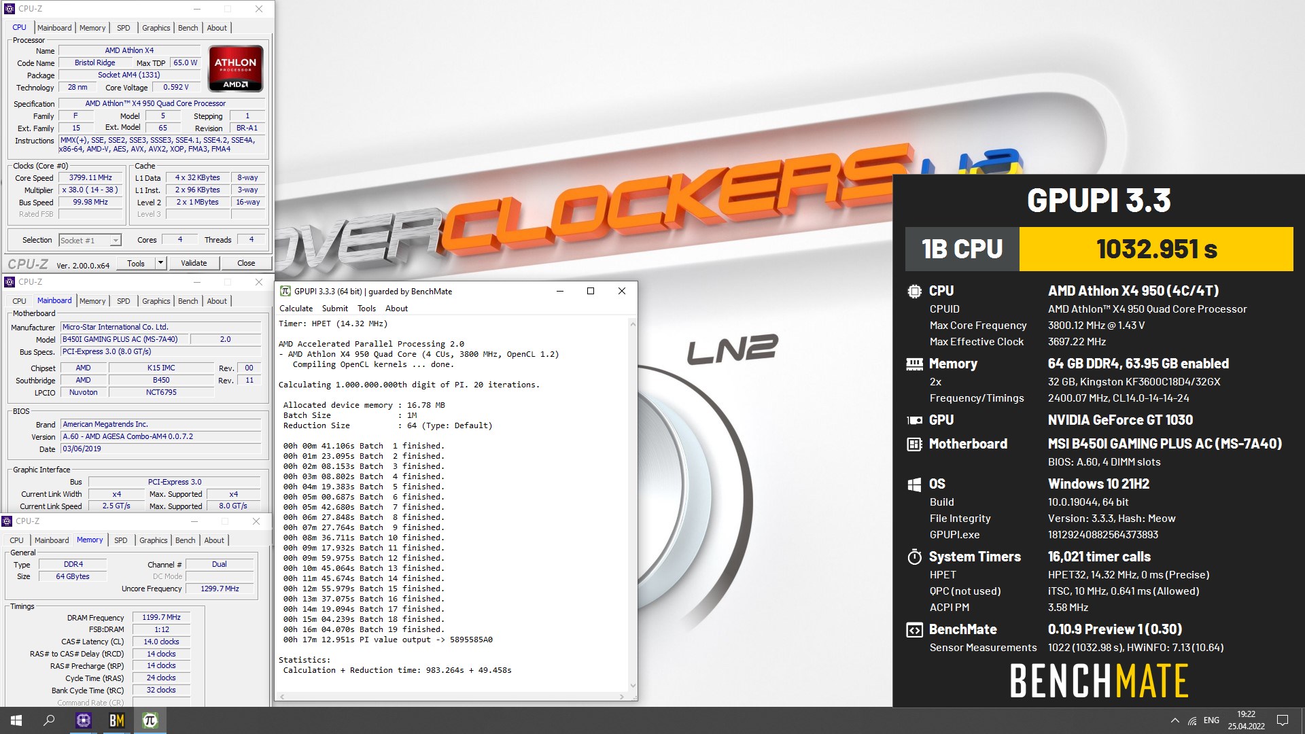Viewport: 1305px width, 734px height.
Task: Click ENG language indicator
Action: (x=1211, y=720)
